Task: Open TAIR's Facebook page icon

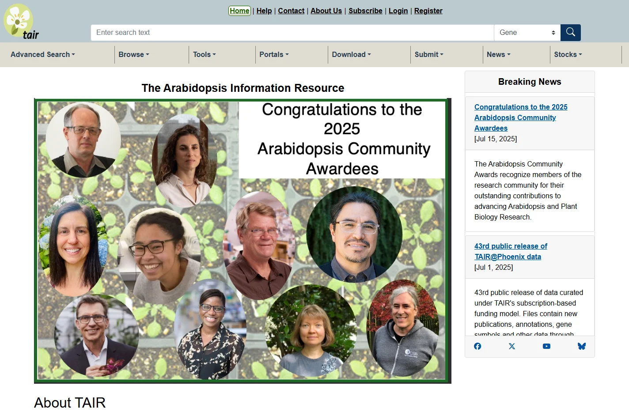Action: click(477, 346)
